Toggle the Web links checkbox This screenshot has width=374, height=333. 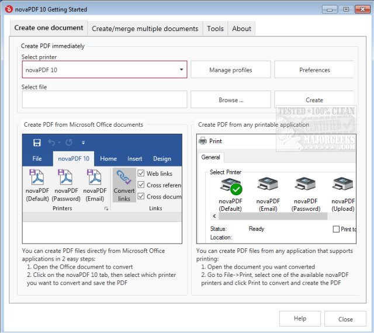click(x=141, y=174)
